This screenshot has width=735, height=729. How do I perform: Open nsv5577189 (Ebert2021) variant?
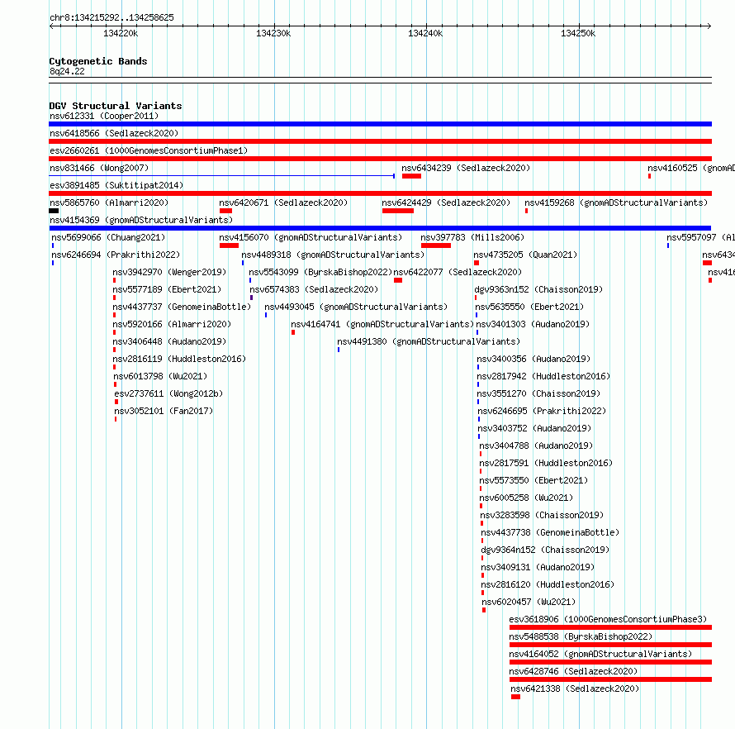167,289
